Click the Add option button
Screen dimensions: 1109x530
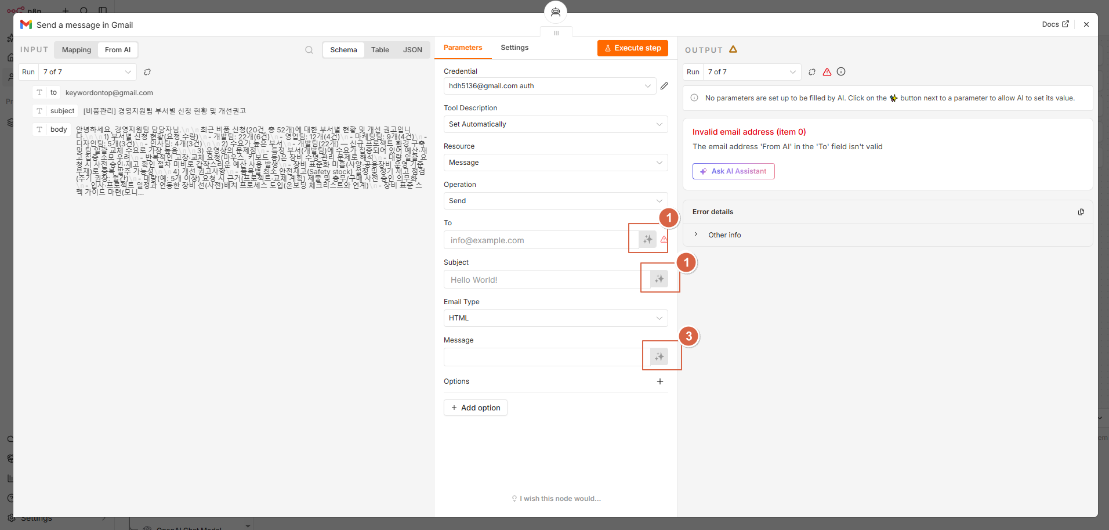click(x=476, y=408)
